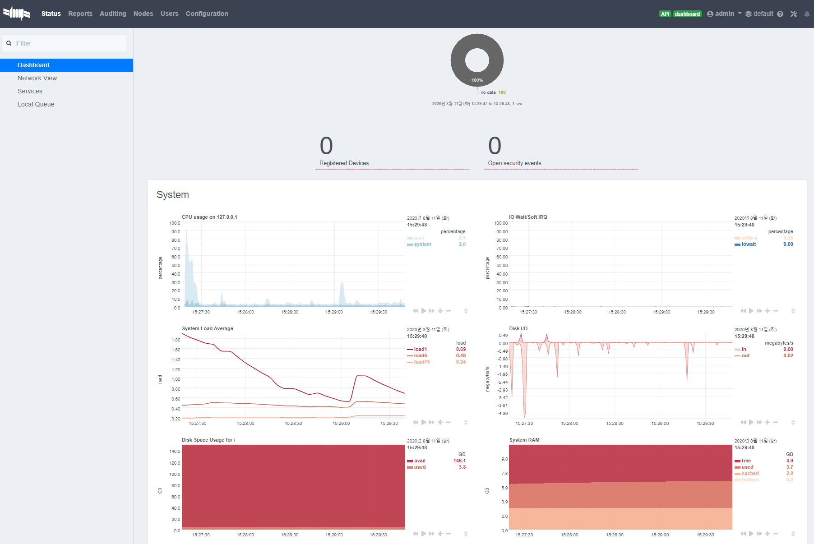Fast-forward the IO Wait/Soft IRQ chart
Image resolution: width=814 pixels, height=544 pixels.
pyautogui.click(x=759, y=311)
